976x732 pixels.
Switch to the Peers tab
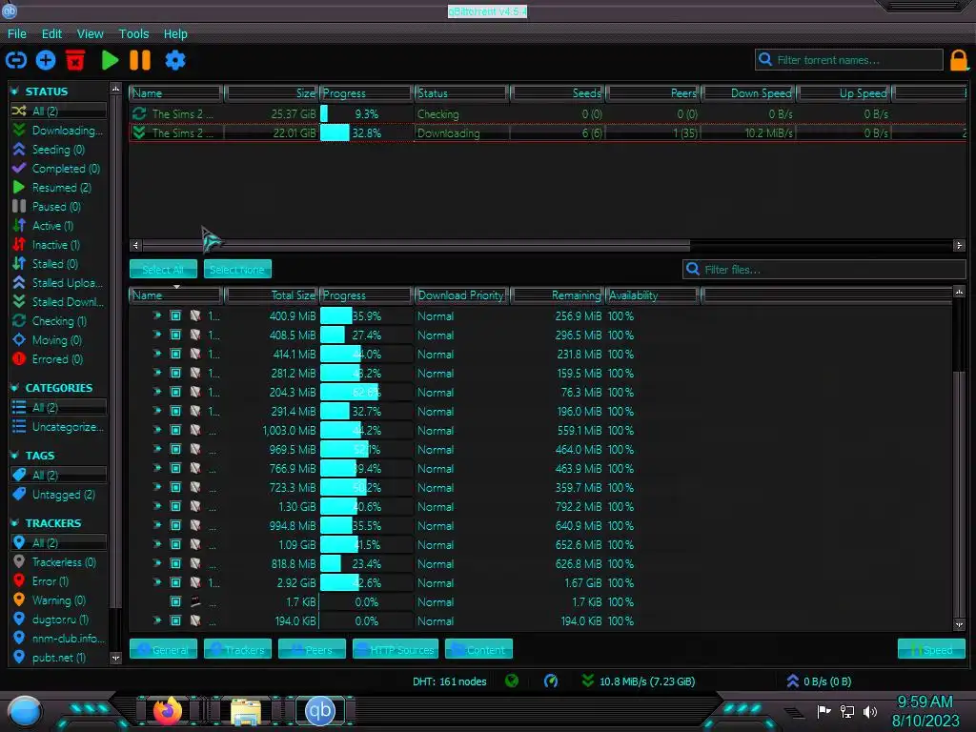point(312,649)
